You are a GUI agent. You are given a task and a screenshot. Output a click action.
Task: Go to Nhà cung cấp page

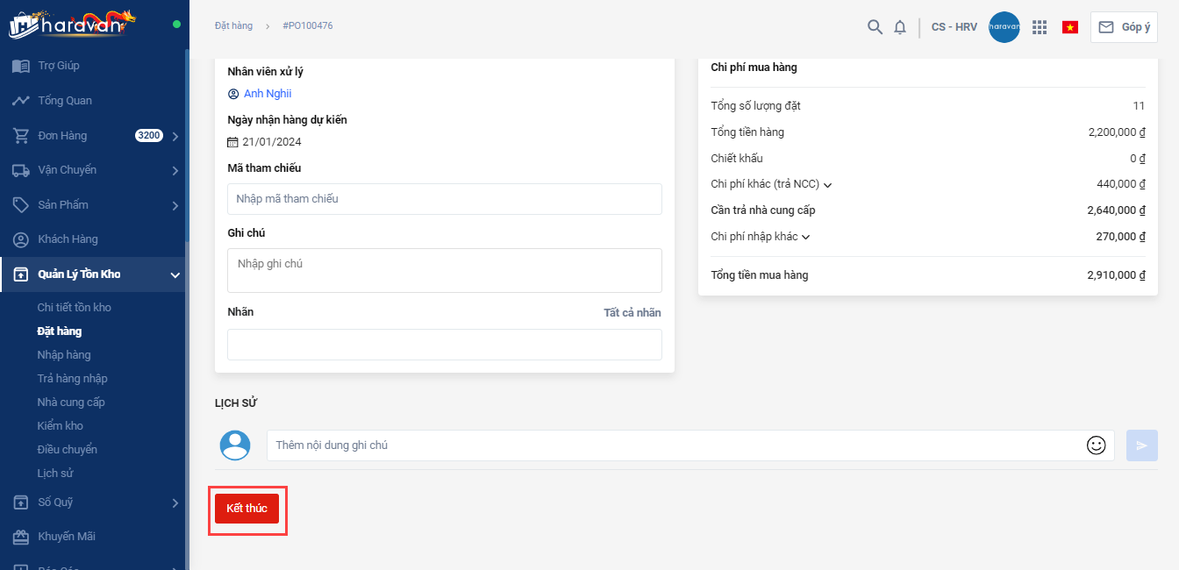click(71, 403)
